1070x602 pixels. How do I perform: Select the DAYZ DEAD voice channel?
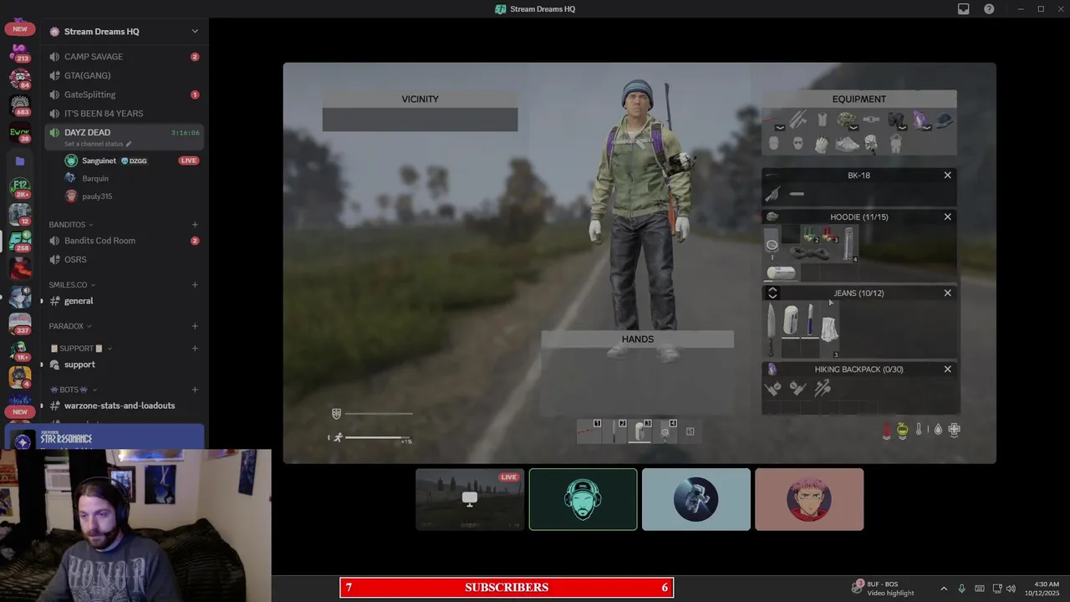click(125, 136)
